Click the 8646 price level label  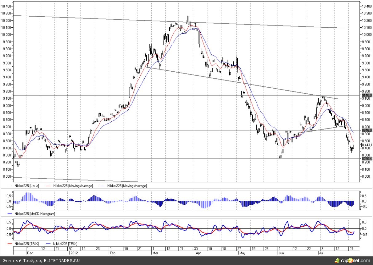tap(367, 130)
